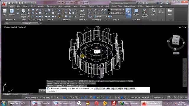Click the Help question mark icon
The image size is (189, 106).
(167, 3)
